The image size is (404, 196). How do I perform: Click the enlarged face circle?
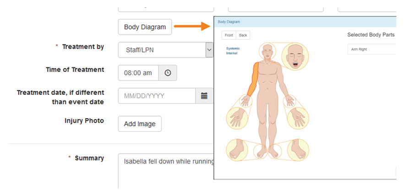pyautogui.click(x=295, y=57)
